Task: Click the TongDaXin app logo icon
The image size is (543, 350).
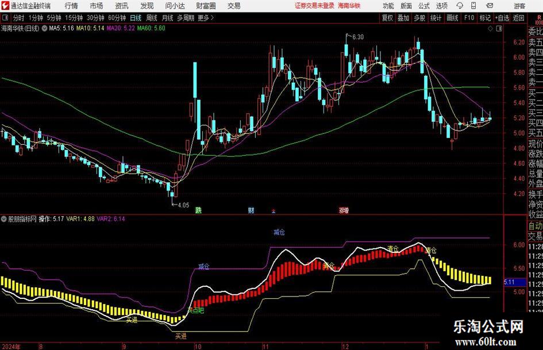Action: click(5, 6)
